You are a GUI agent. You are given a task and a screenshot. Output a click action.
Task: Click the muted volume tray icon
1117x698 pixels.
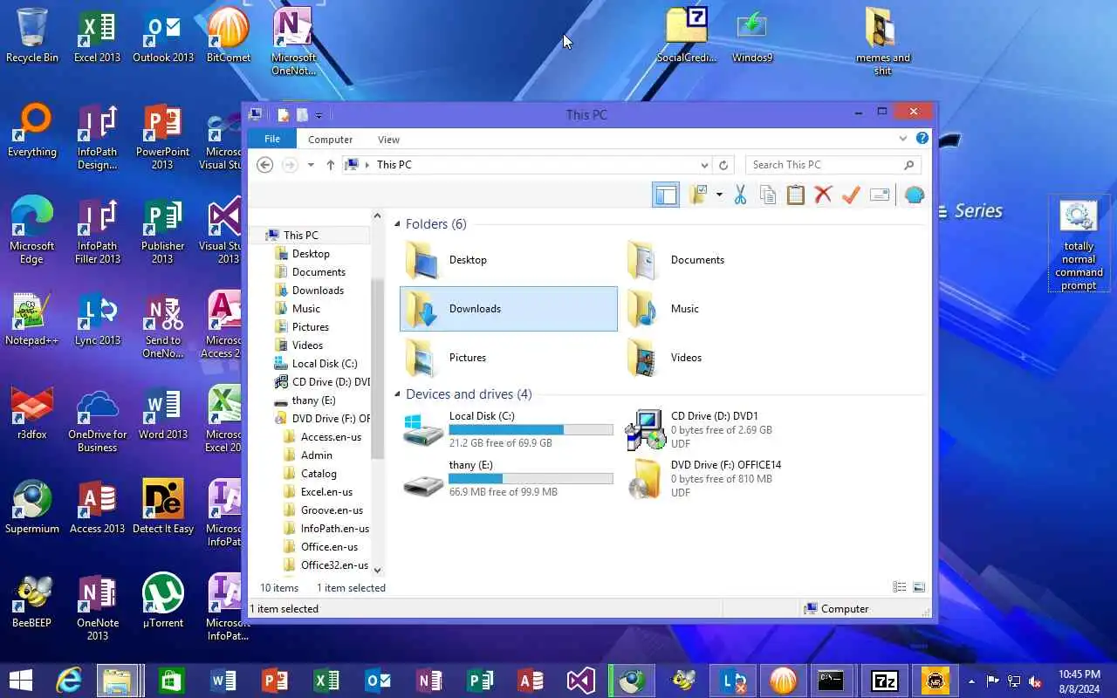[1035, 681]
